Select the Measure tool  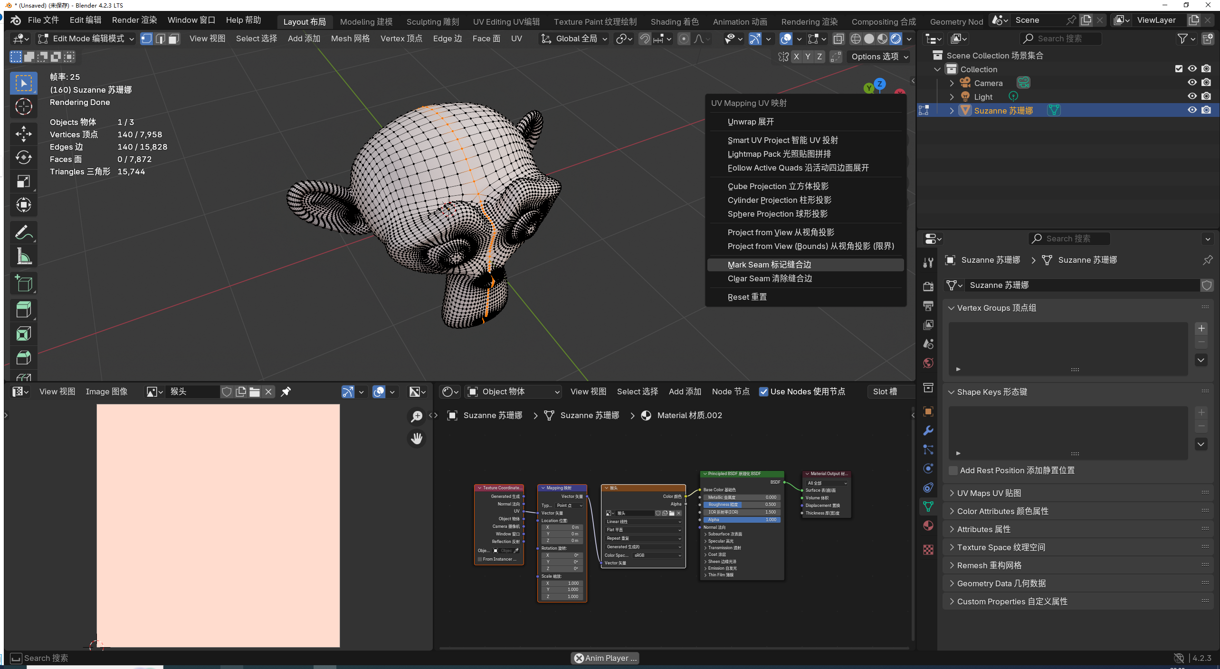[23, 256]
